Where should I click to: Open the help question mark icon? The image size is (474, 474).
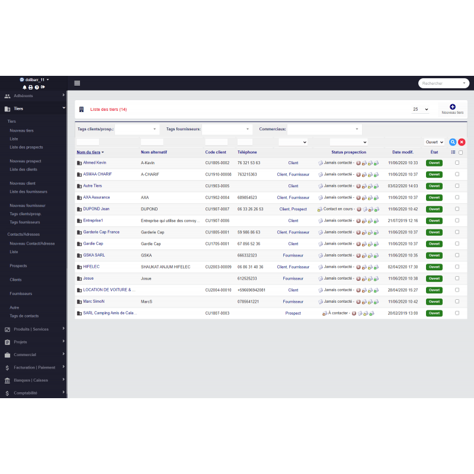37,87
